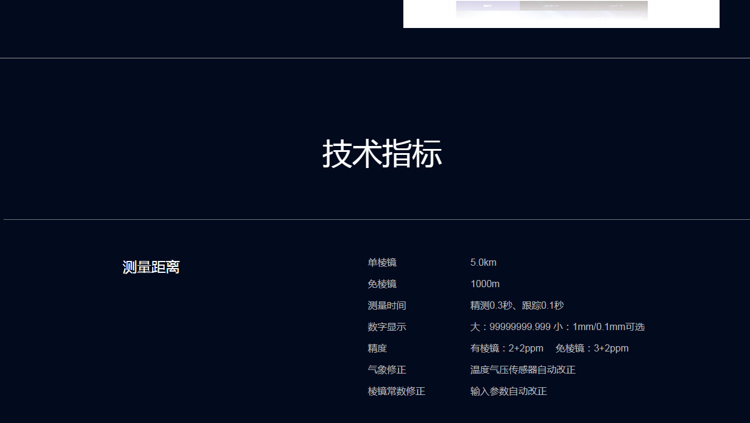Viewport: 750px width, 423px height.
Task: Select the 温度气压传感器自动改正 value
Action: [523, 370]
